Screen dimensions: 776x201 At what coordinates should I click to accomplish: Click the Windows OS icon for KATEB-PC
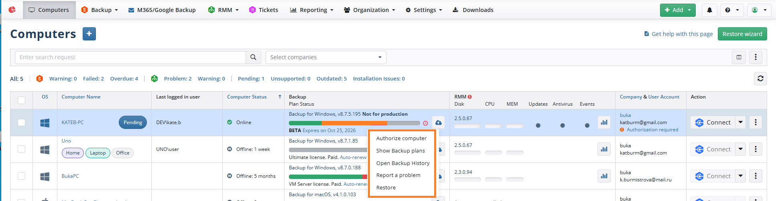tap(45, 123)
